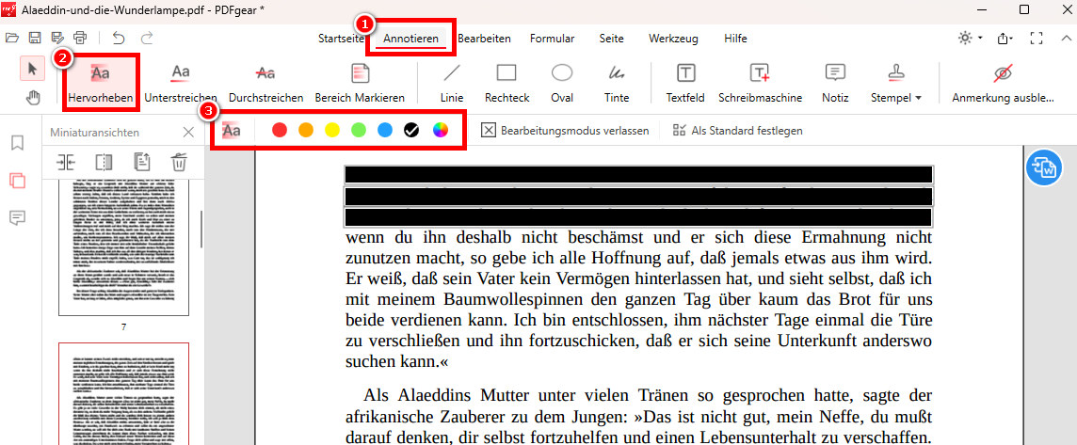1077x445 pixels.
Task: Click the split-page thumbnail tool icon
Action: 104,162
